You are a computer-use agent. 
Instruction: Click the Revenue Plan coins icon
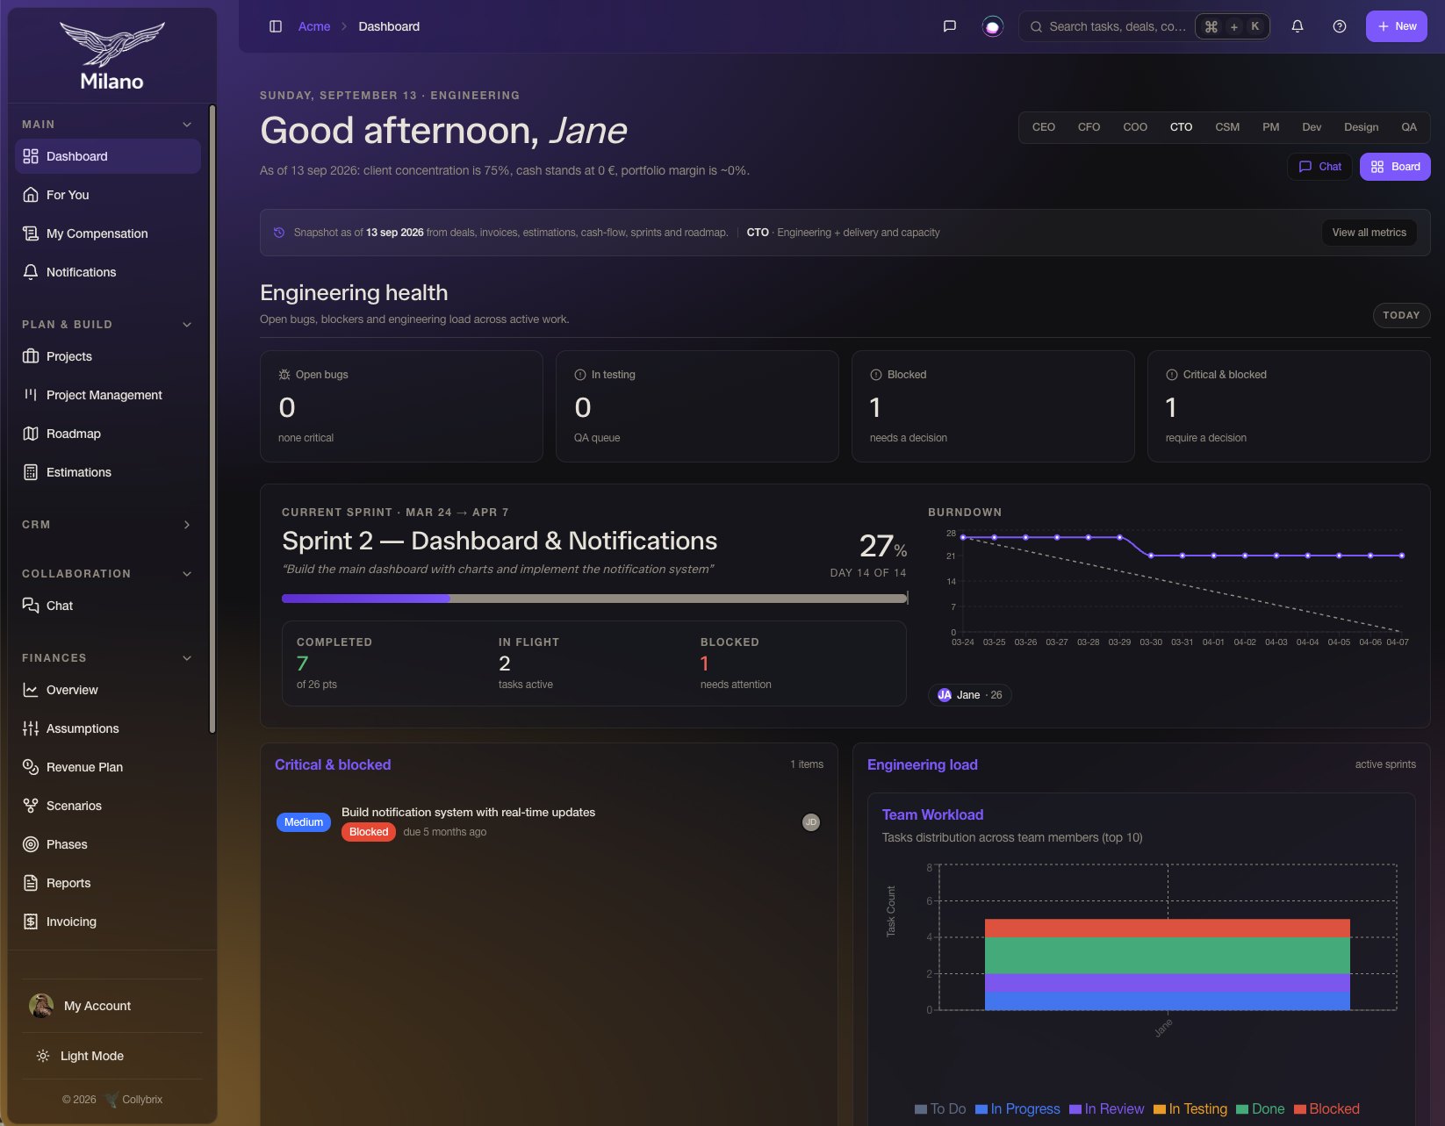click(31, 767)
